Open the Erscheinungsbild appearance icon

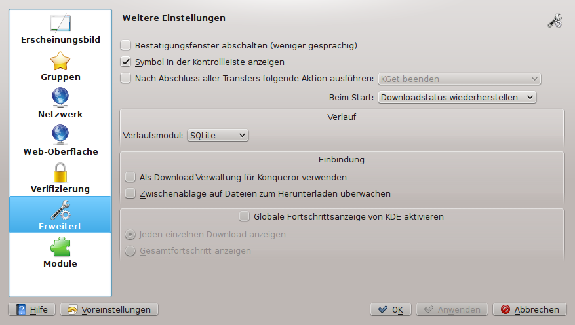click(60, 23)
